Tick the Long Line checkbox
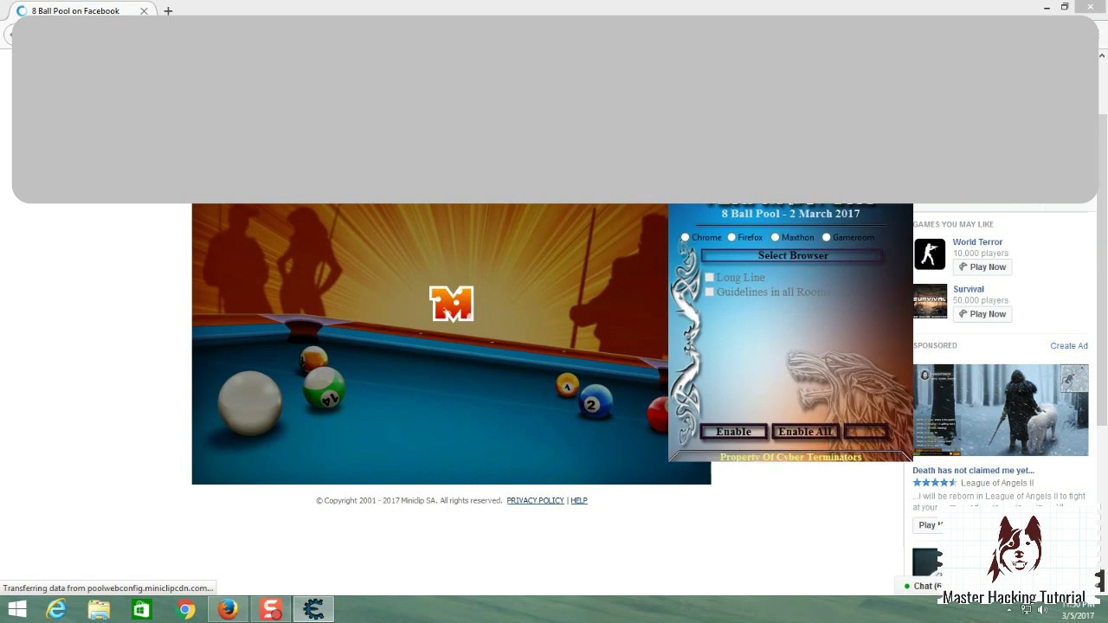The image size is (1108, 623). point(709,277)
